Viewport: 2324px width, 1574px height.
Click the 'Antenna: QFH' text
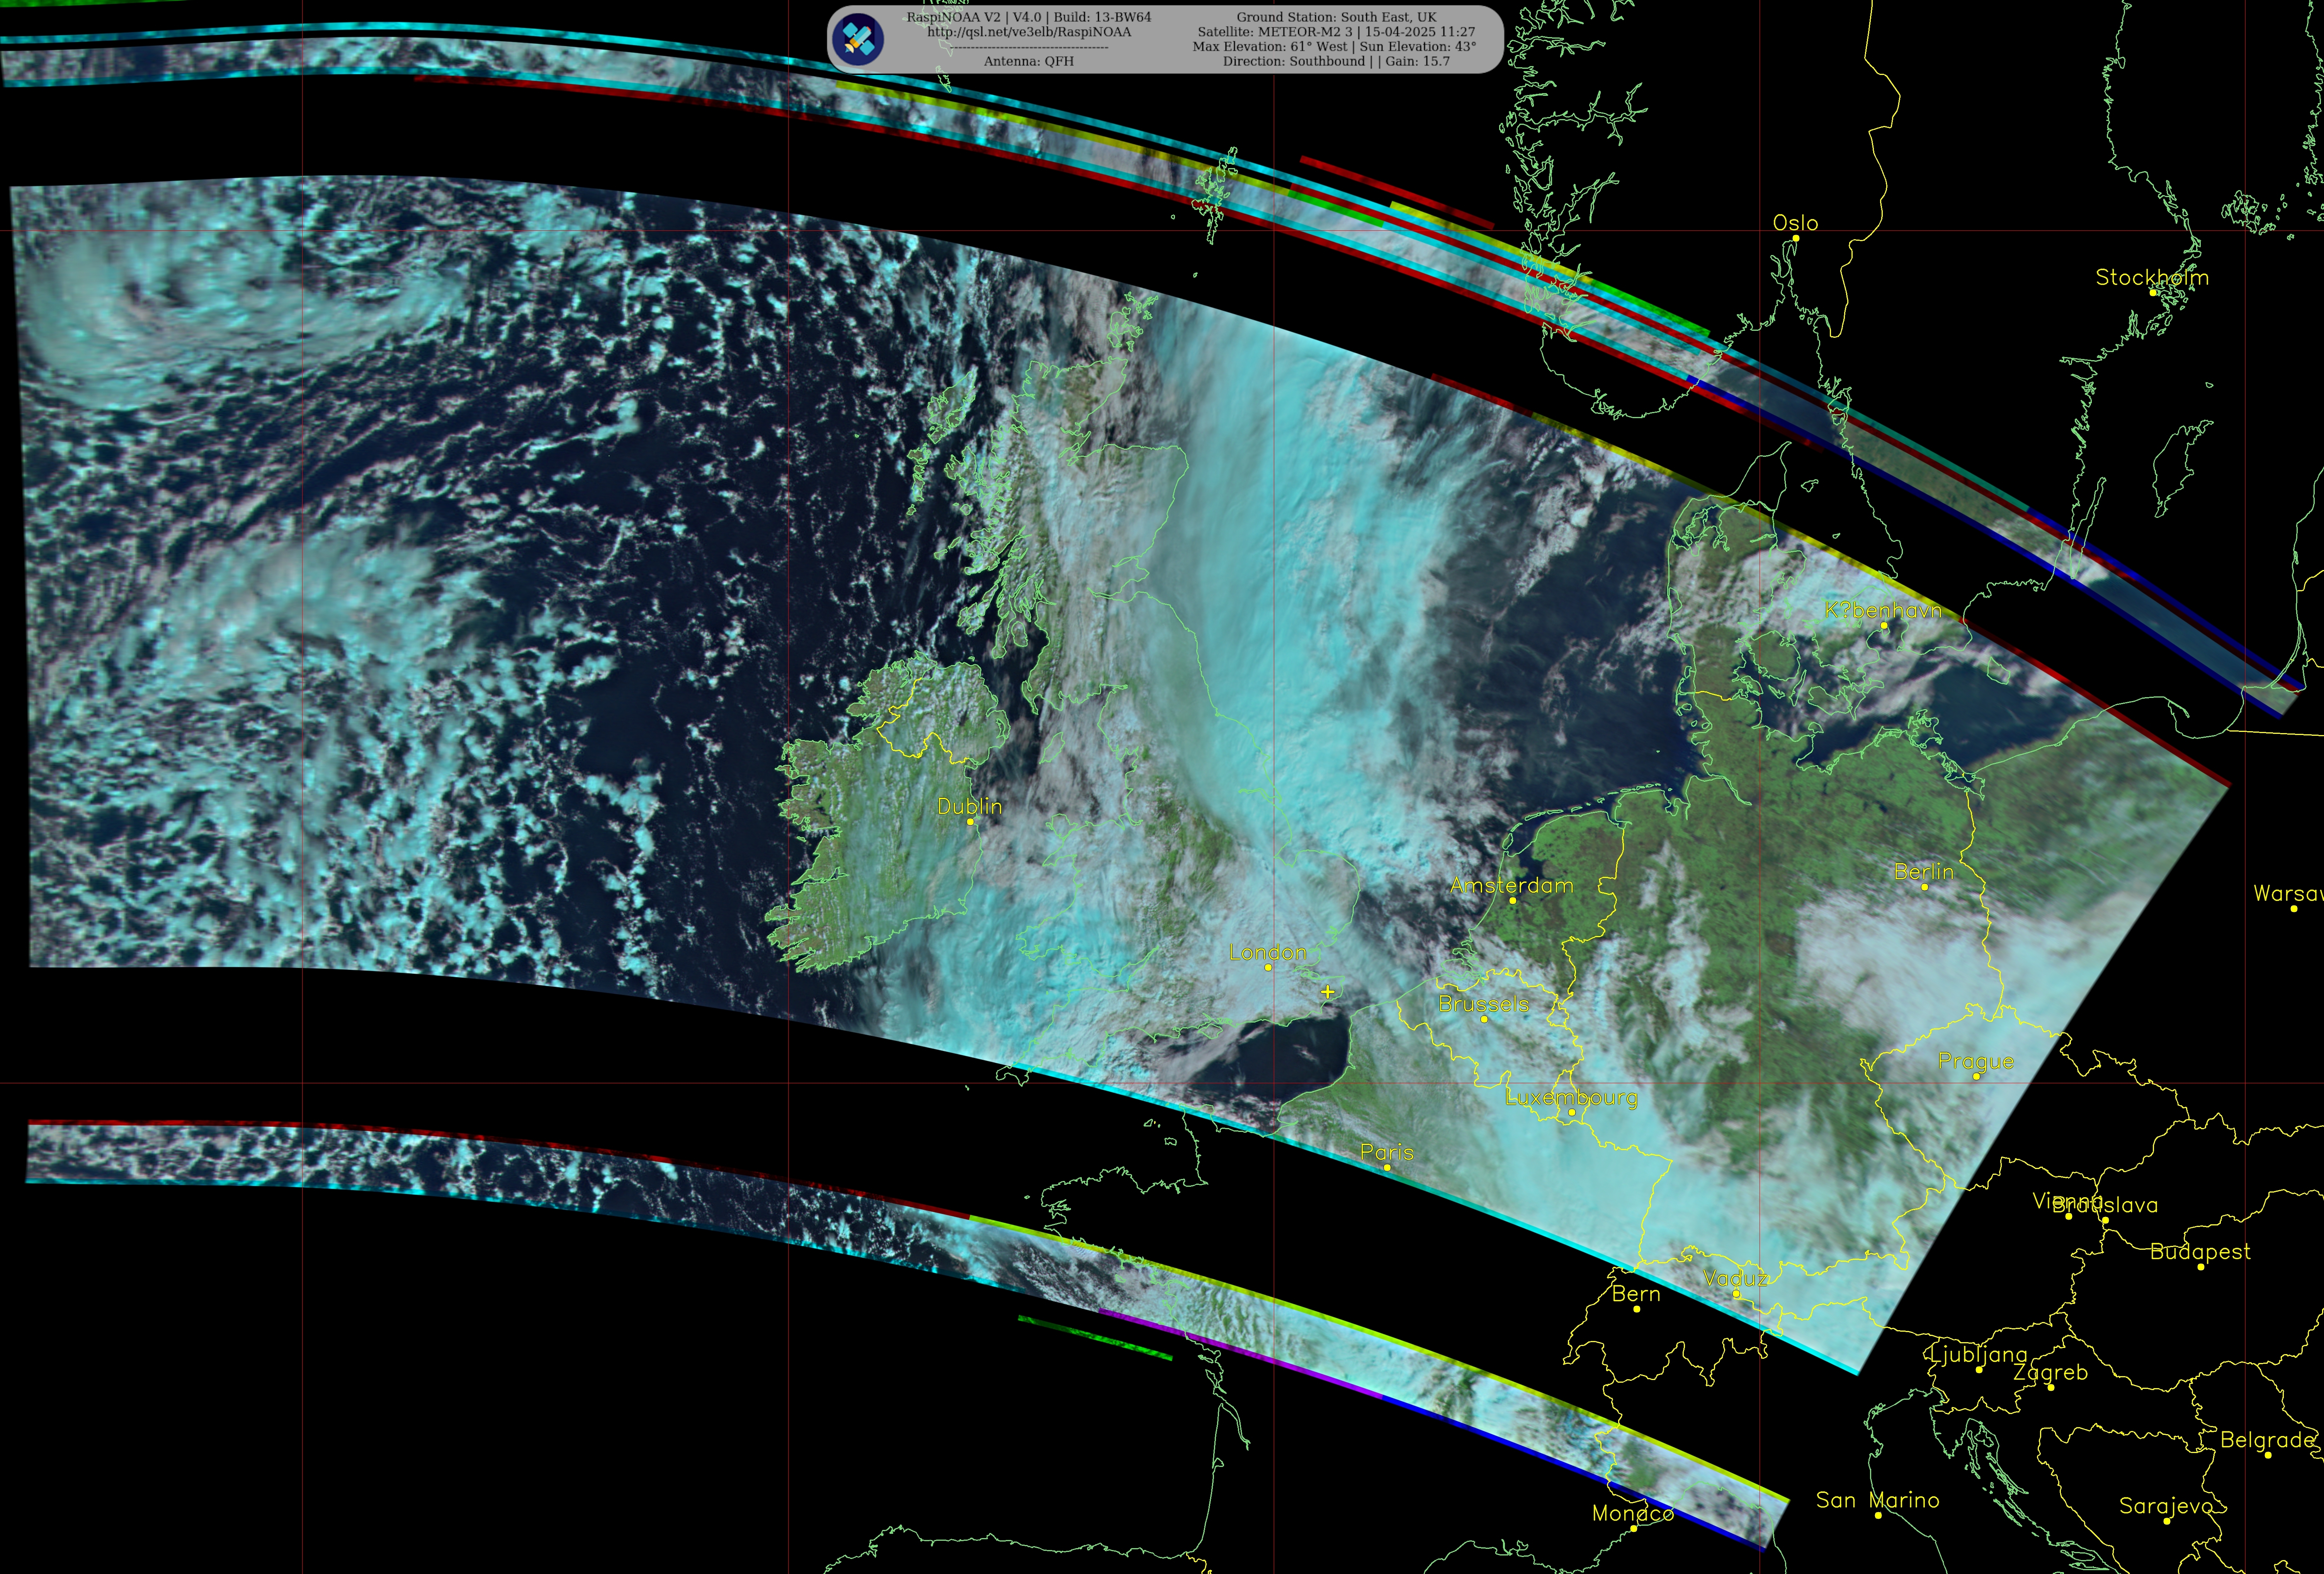[1029, 61]
